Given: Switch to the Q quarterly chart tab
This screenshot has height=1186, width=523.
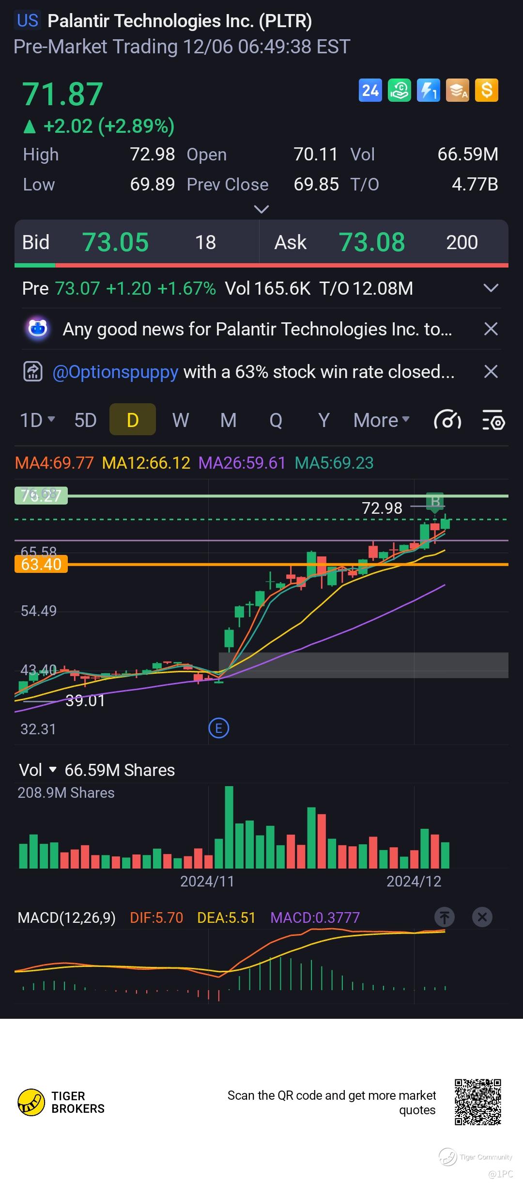Looking at the screenshot, I should click(x=276, y=420).
